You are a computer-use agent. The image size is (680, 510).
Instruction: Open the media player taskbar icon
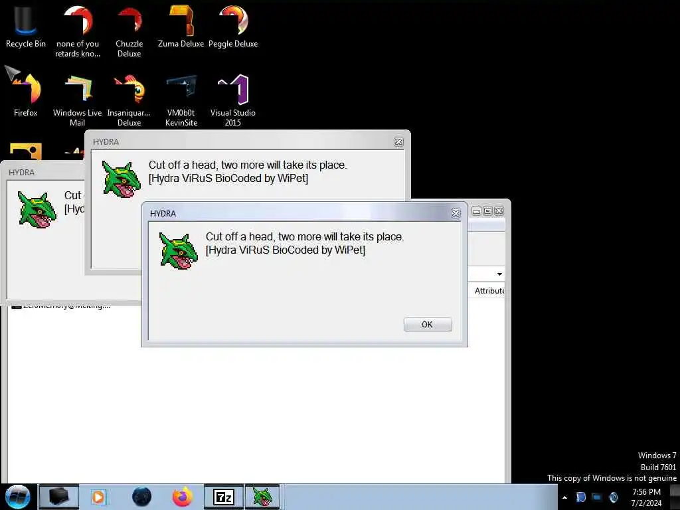tap(99, 497)
